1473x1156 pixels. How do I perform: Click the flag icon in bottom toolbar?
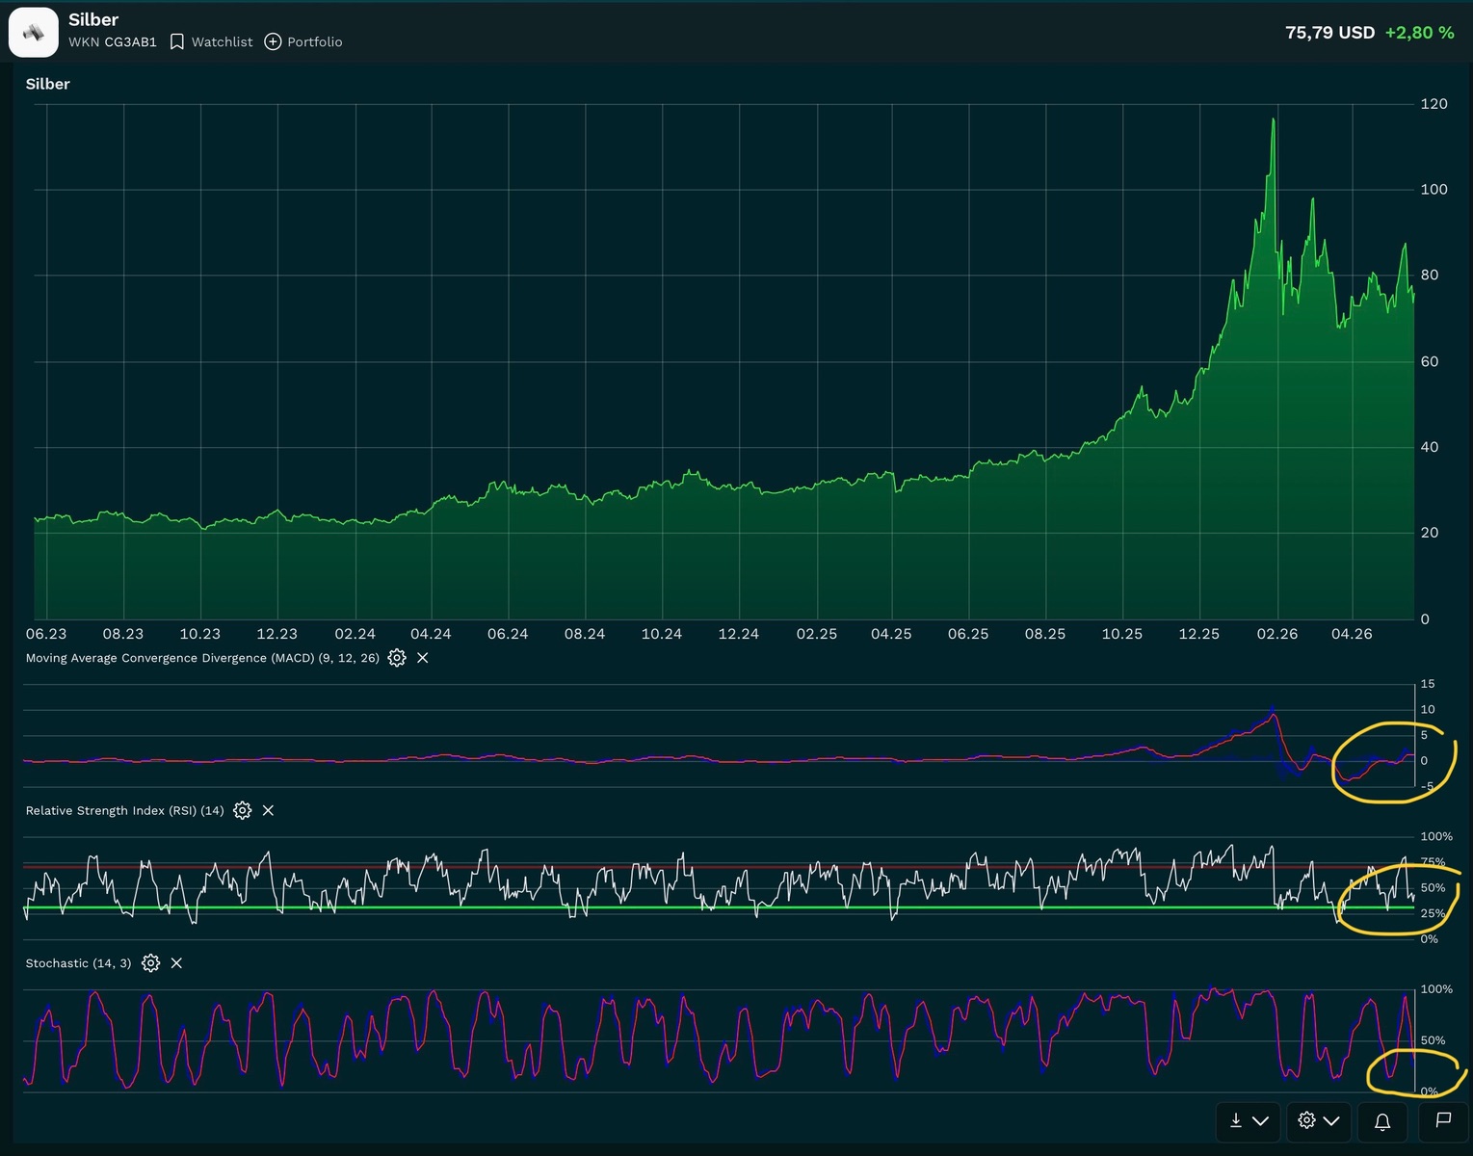coord(1443,1120)
